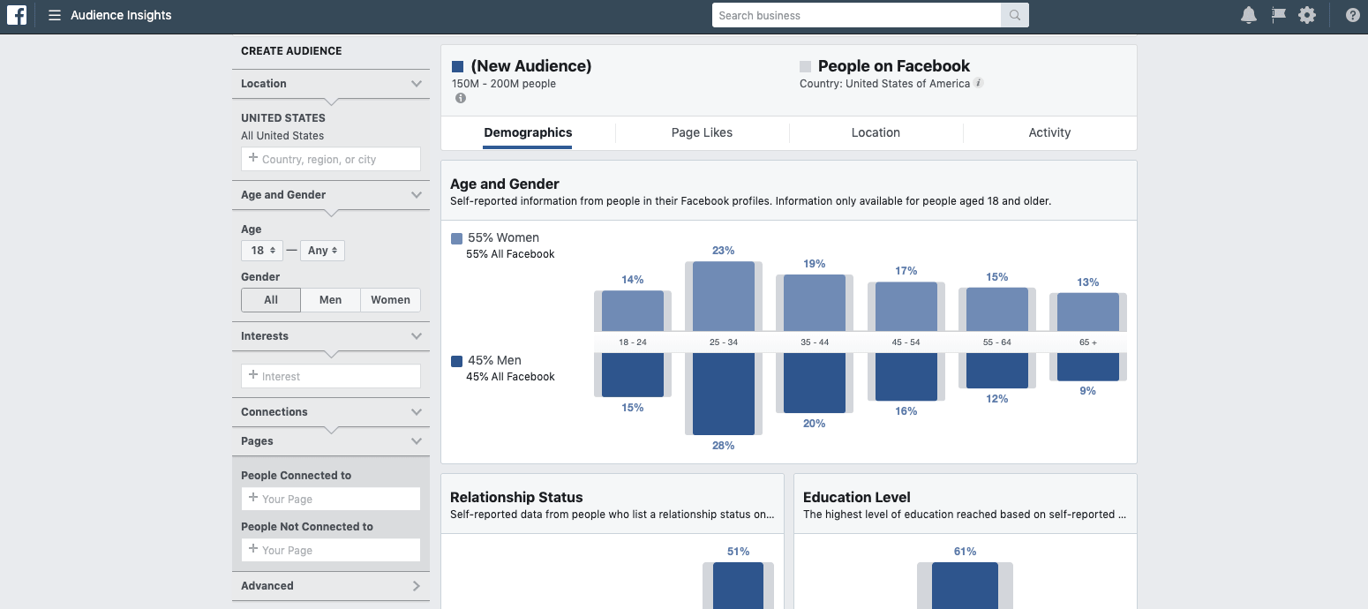This screenshot has width=1368, height=609.
Task: Click the Country, region, or city input field
Action: tap(330, 159)
